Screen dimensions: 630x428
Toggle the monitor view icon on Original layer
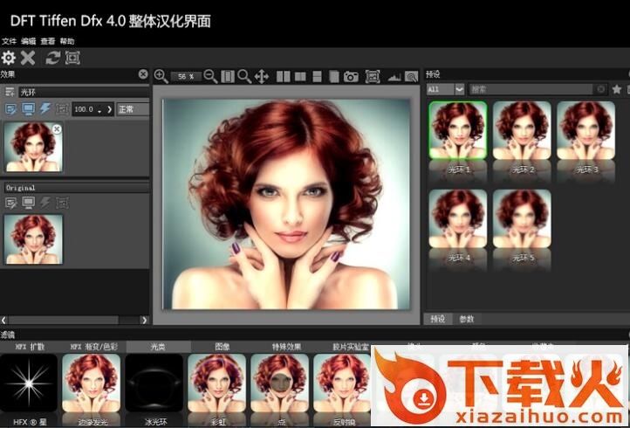point(28,203)
